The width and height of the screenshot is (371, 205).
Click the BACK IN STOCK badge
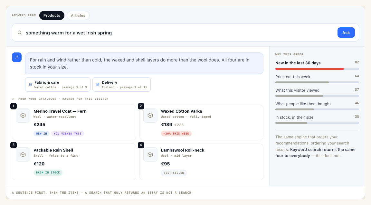point(48,172)
